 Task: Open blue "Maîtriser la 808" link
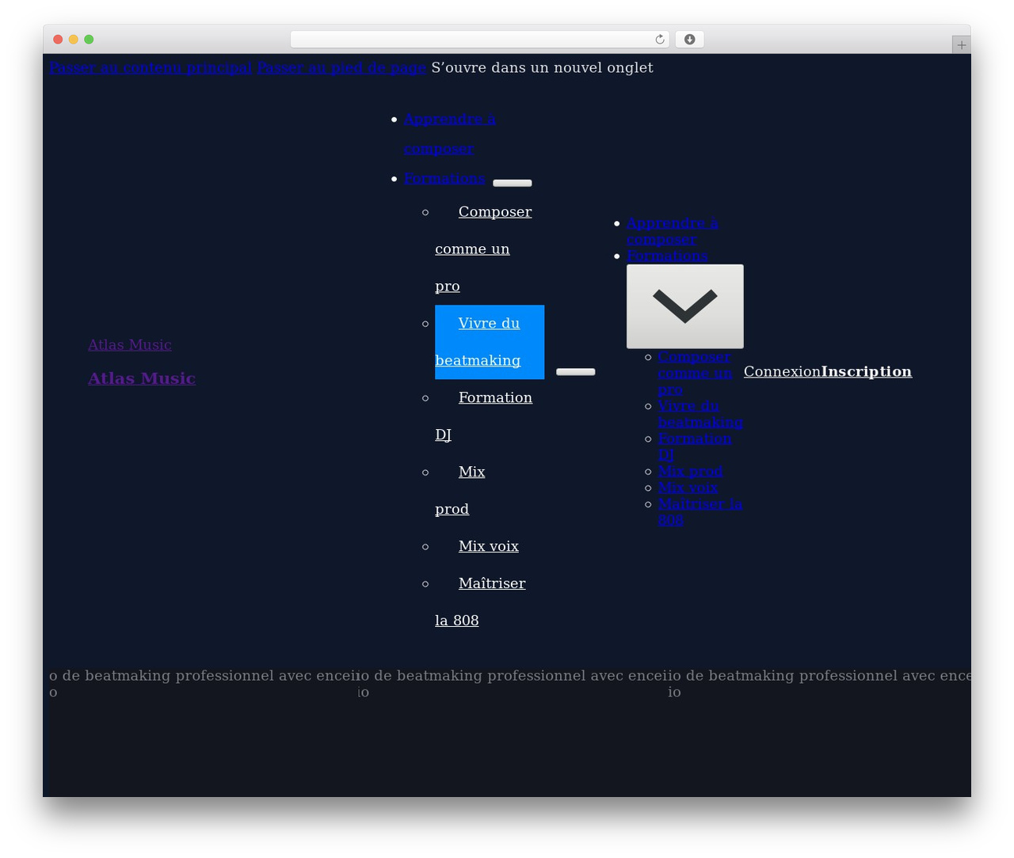coord(700,511)
